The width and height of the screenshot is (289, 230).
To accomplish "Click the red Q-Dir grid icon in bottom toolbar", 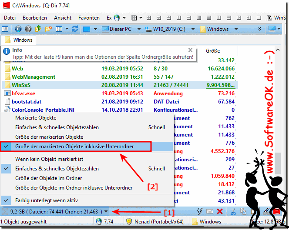I will (x=276, y=211).
